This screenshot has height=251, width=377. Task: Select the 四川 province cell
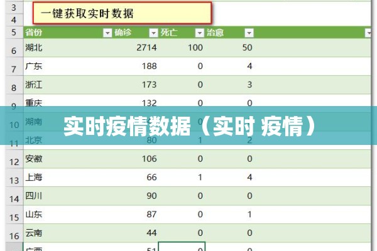click(68, 196)
